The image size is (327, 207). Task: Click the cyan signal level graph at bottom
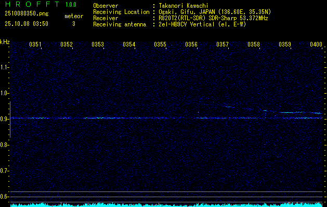pyautogui.click(x=166, y=205)
